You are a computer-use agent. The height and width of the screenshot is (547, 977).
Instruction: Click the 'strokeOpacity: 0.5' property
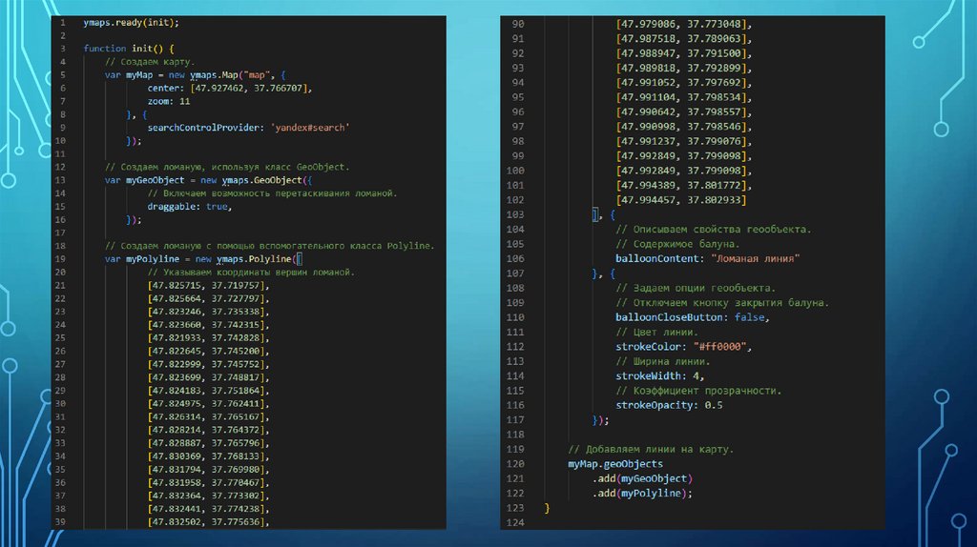(669, 405)
